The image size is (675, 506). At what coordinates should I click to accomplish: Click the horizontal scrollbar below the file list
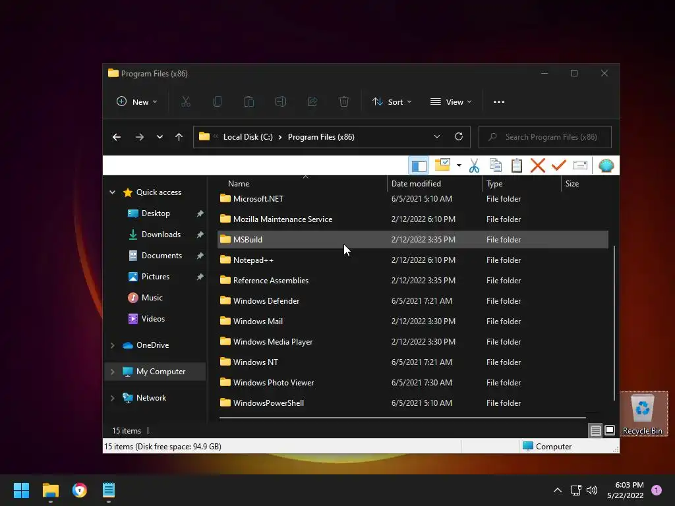403,417
